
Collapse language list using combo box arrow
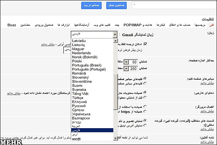115,35
